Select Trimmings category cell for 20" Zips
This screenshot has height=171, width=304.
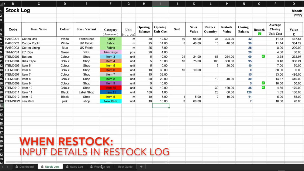tap(111, 52)
